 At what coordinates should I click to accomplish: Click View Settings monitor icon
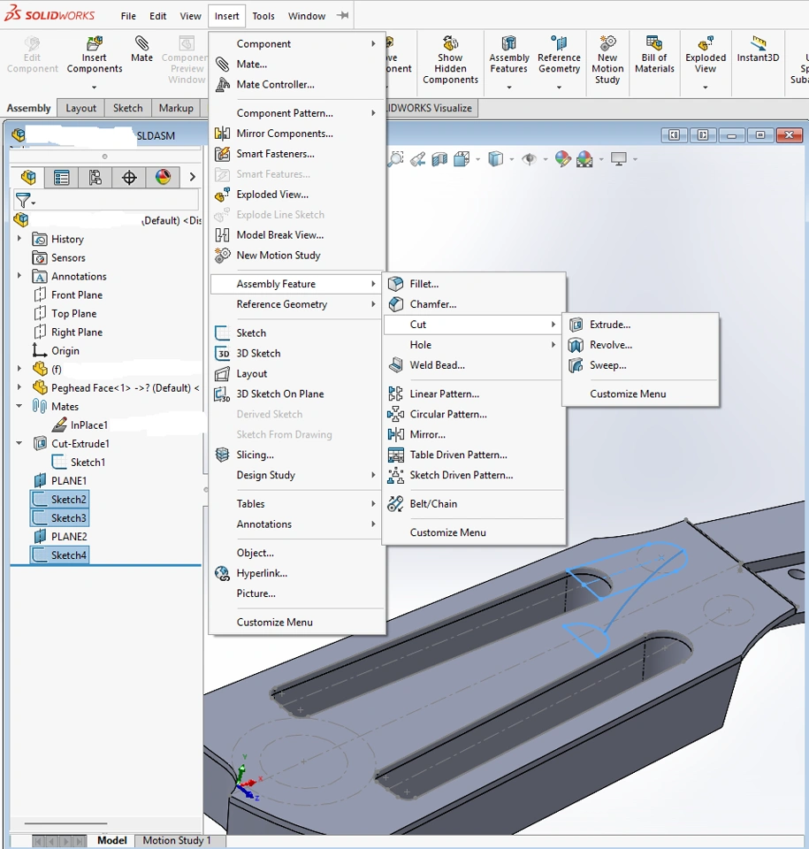pyautogui.click(x=618, y=158)
